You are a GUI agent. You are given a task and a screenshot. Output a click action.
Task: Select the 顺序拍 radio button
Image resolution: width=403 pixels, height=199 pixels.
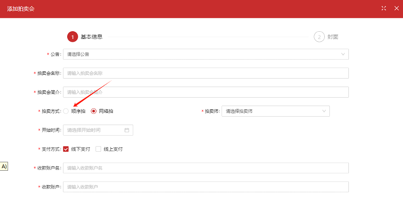tap(66, 111)
